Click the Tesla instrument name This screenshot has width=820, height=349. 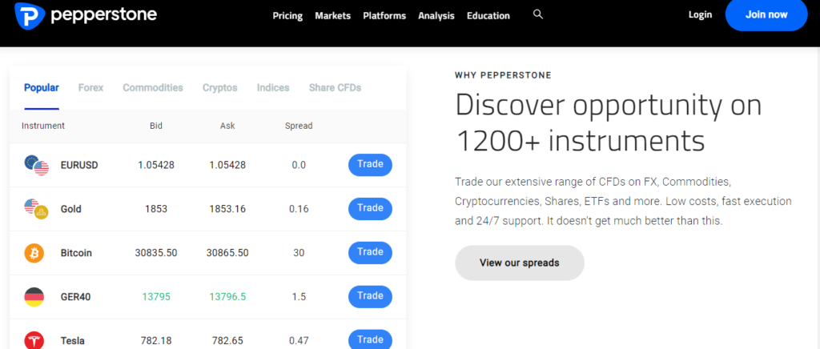[x=73, y=341]
